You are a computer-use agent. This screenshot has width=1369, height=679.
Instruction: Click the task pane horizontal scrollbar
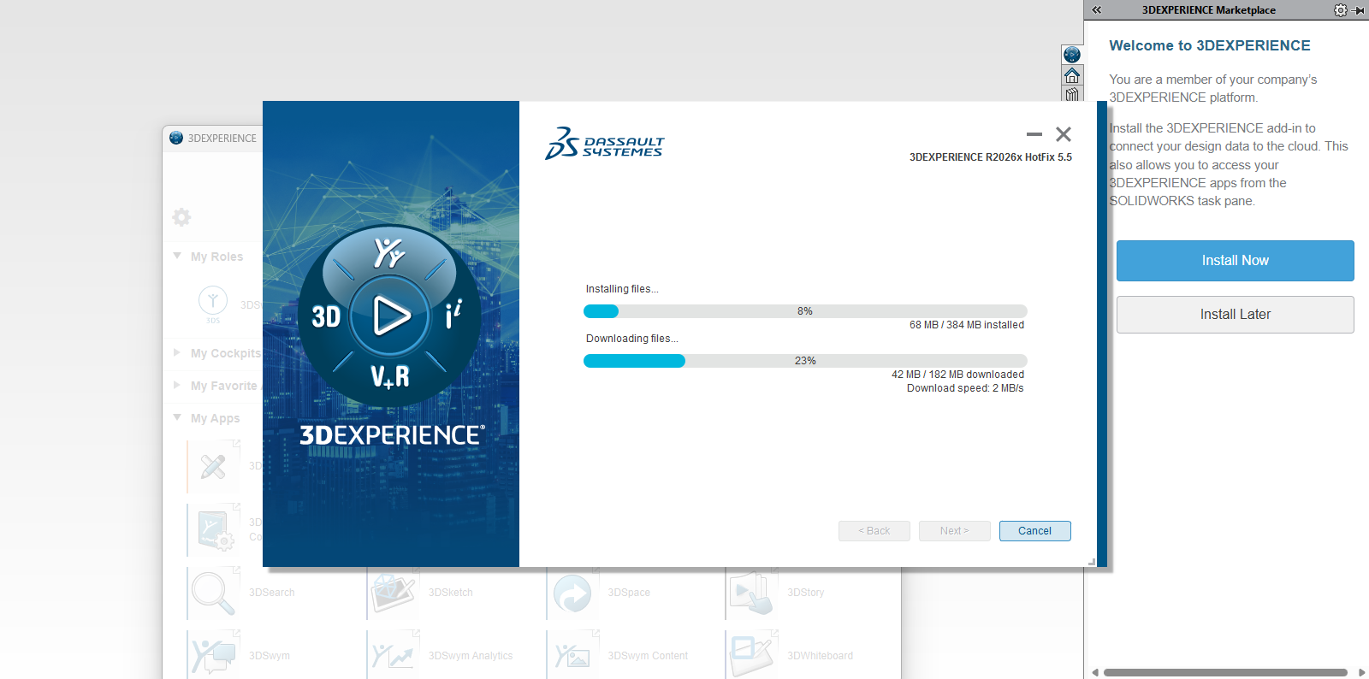pos(1224,672)
